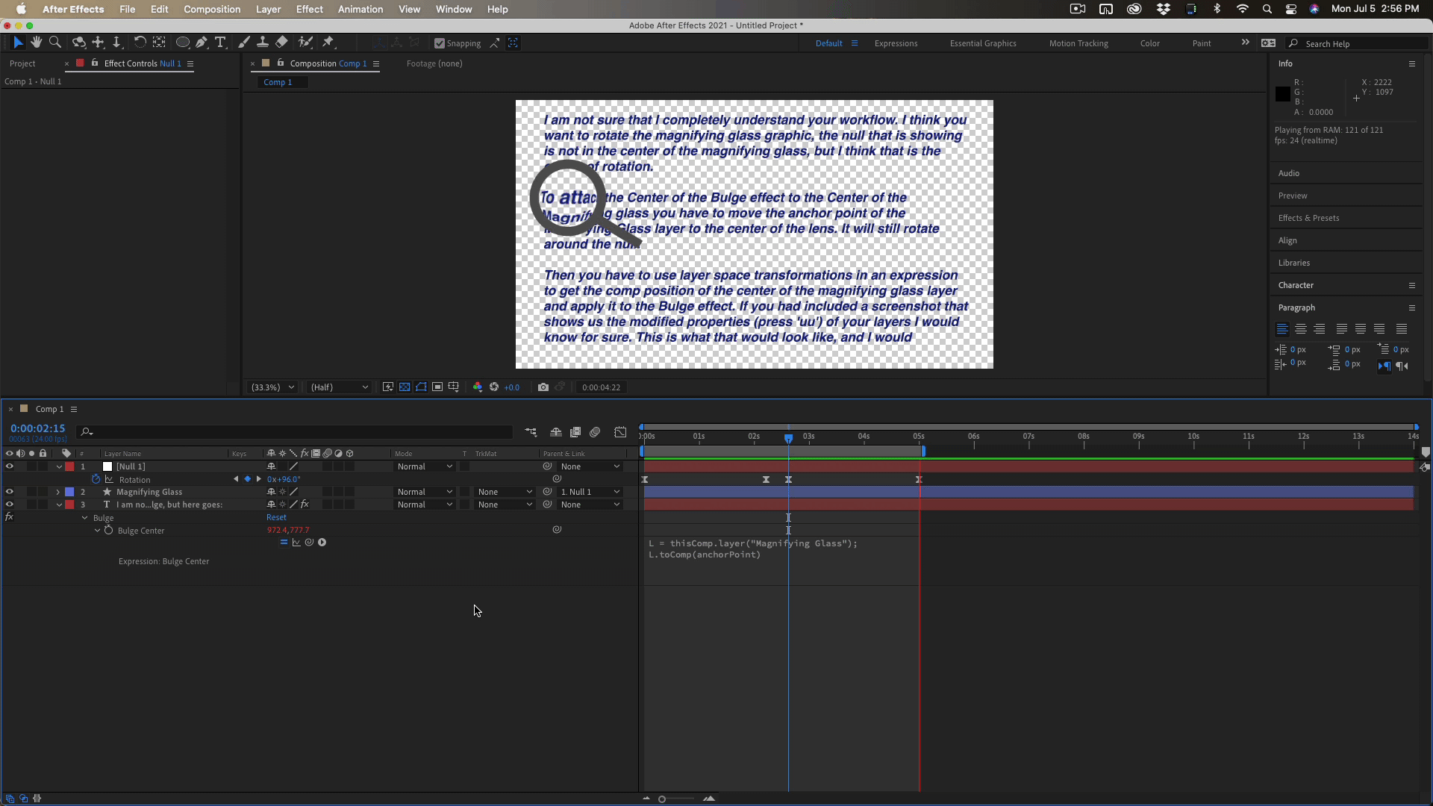This screenshot has width=1433, height=806.
Task: Click Reset for Bulge effect
Action: point(276,517)
